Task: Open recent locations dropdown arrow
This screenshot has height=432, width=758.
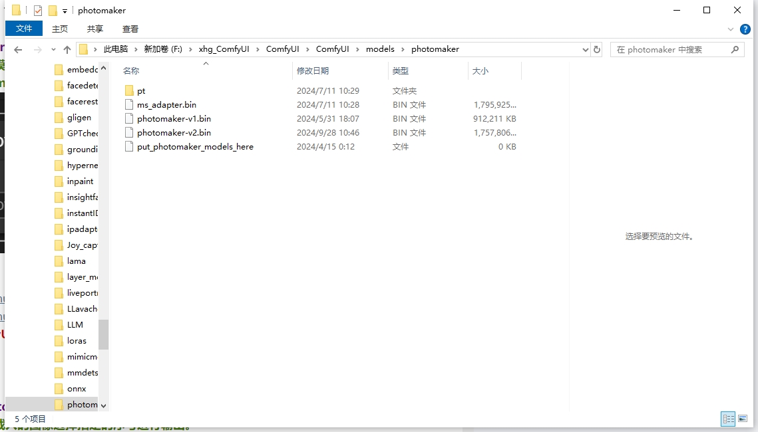Action: point(53,50)
